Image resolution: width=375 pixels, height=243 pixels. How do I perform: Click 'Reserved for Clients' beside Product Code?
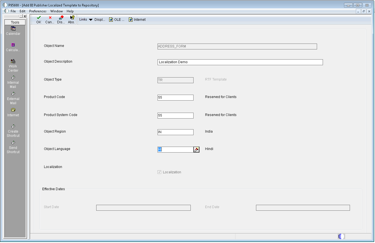coord(221,97)
